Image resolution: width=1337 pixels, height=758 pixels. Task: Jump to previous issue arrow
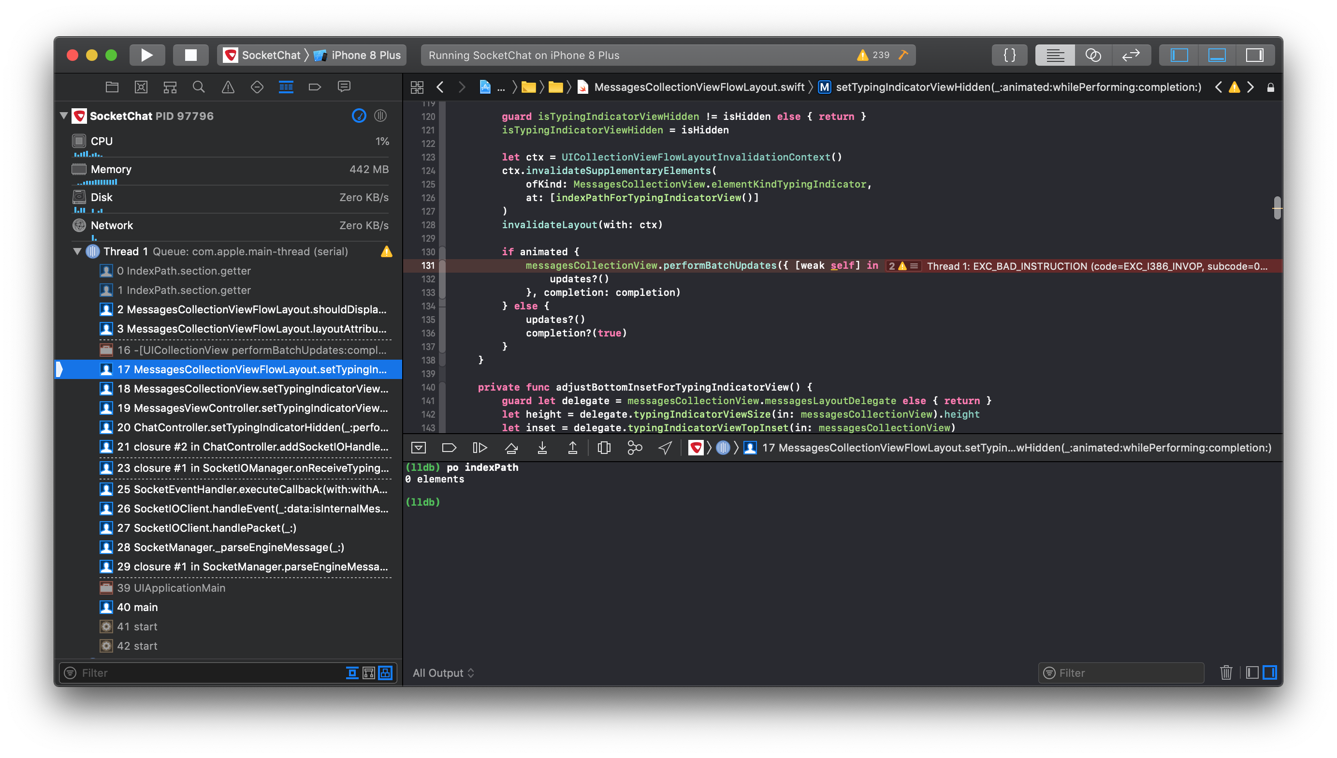pyautogui.click(x=1219, y=87)
